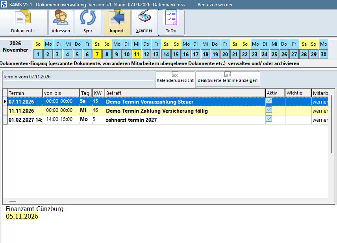
Task: Toggle Aktiv checkbox for zahnarzt termin row
Action: pos(269,119)
